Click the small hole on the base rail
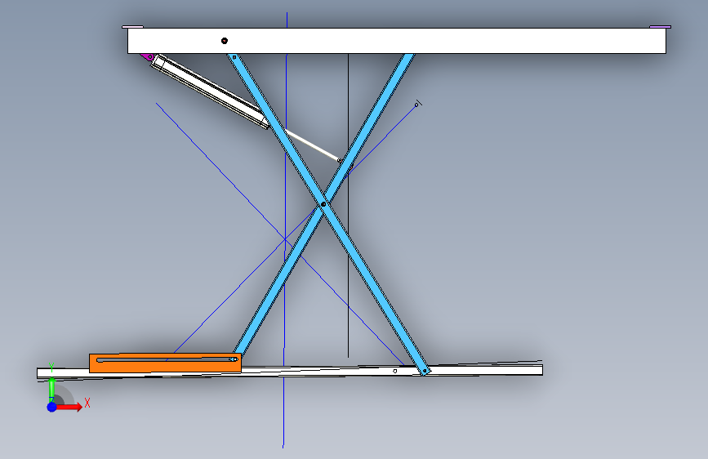 (395, 371)
